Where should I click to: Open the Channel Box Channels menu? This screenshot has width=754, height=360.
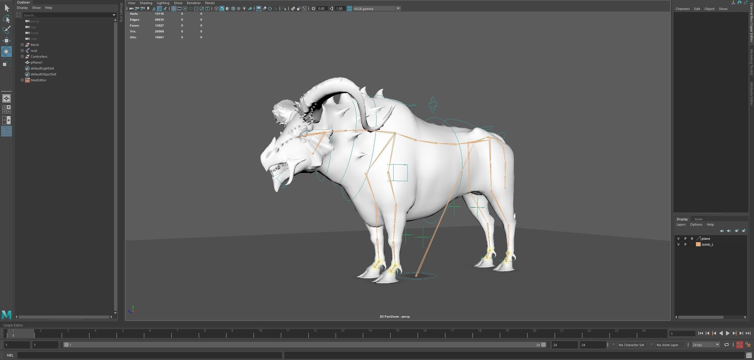[x=682, y=9]
